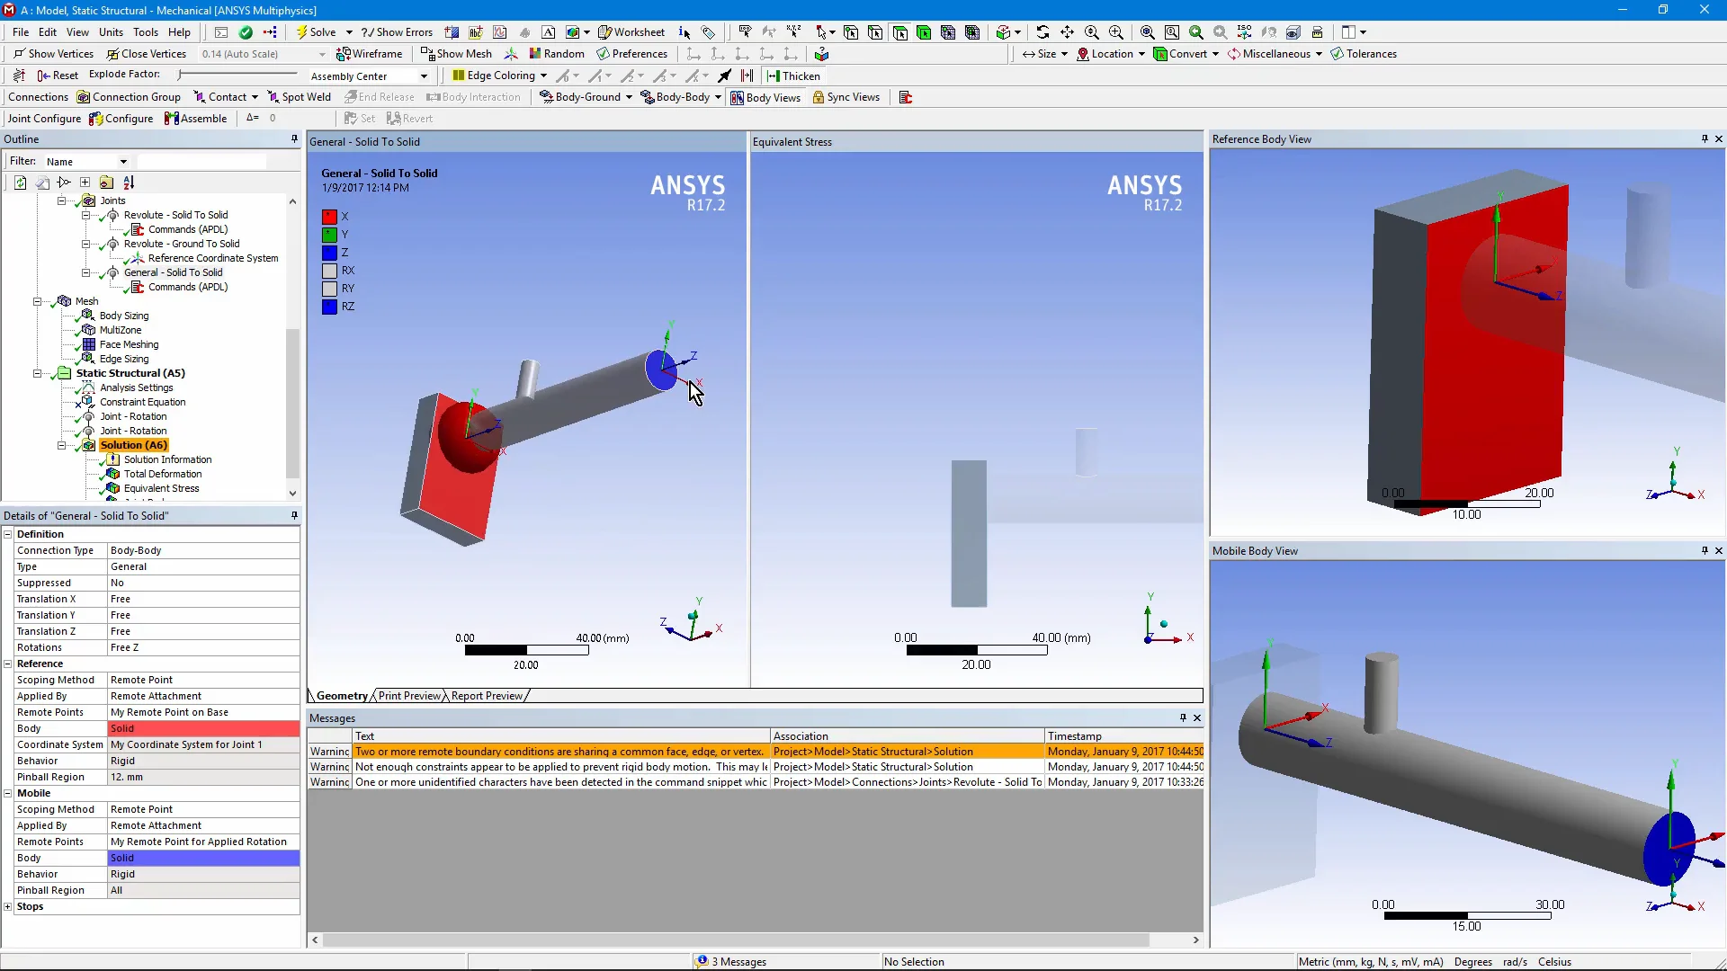
Task: Click the blue RZ legend swatch
Action: (330, 307)
